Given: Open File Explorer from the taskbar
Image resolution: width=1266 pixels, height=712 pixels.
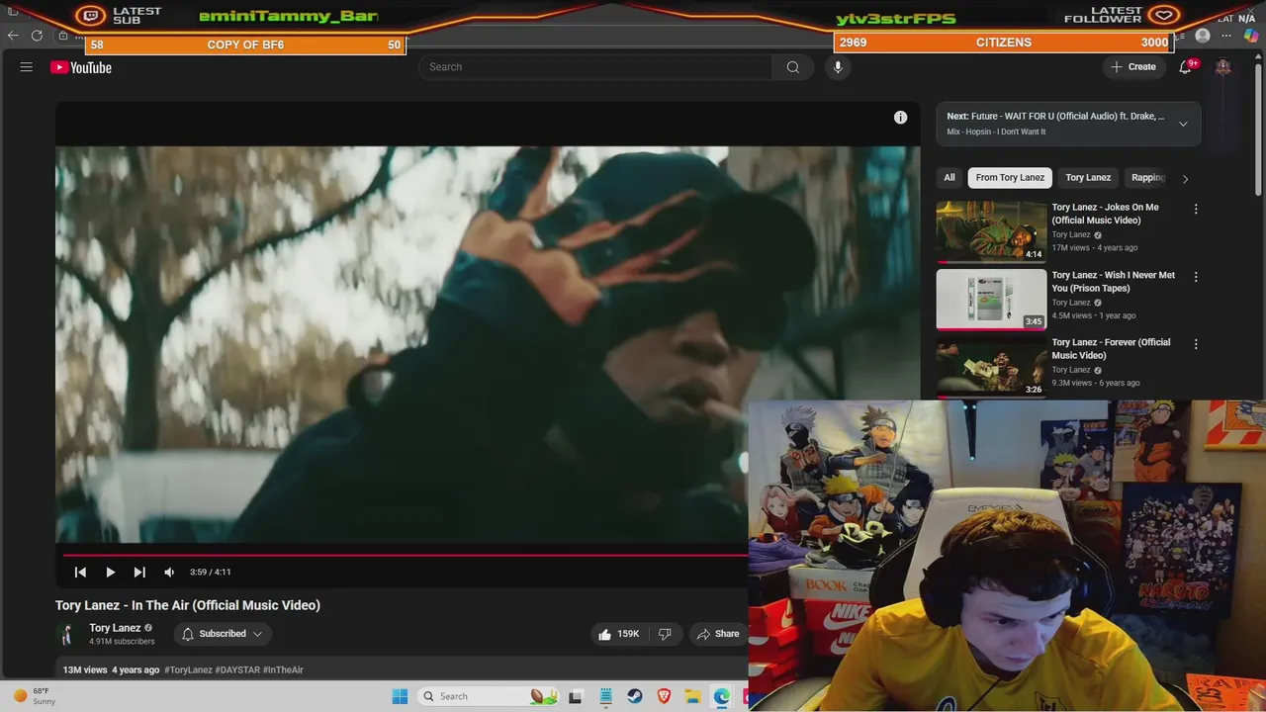Looking at the screenshot, I should (x=693, y=696).
